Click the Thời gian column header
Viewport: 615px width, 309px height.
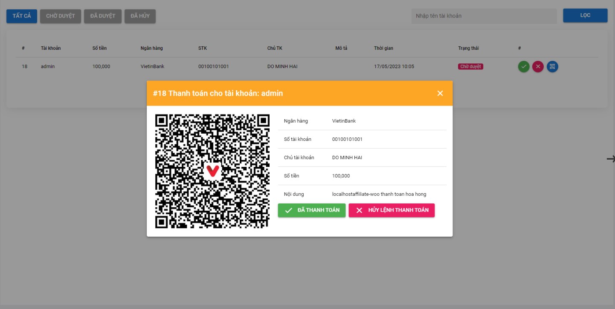(x=383, y=48)
